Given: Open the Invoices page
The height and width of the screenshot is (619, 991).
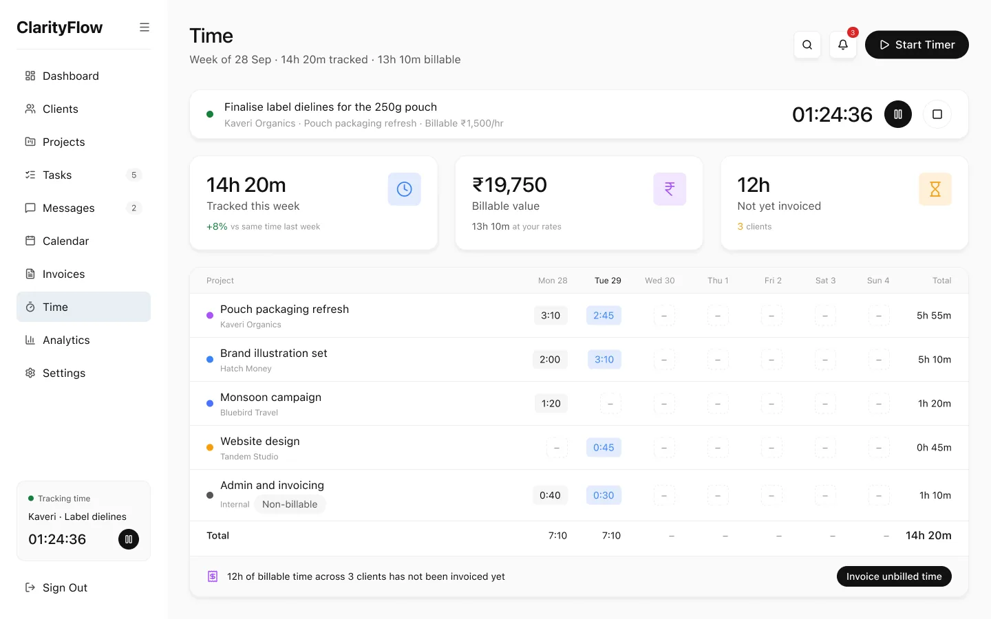Looking at the screenshot, I should [x=83, y=274].
